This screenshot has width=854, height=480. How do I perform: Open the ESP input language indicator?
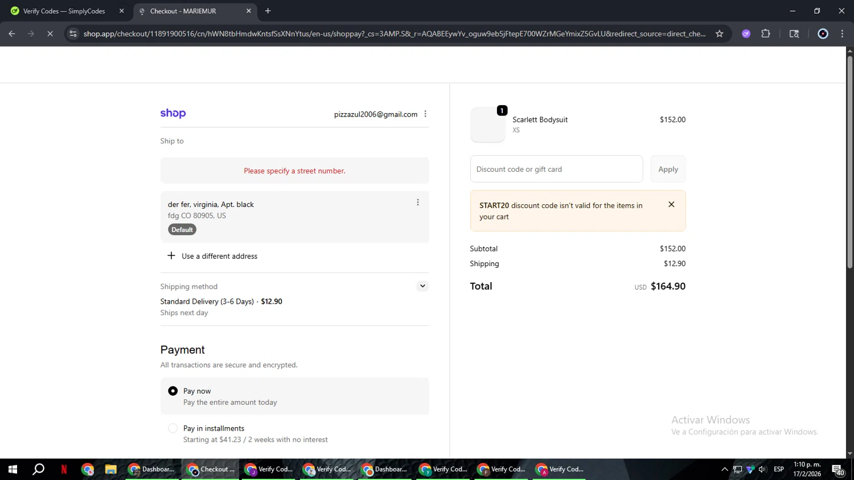click(779, 469)
